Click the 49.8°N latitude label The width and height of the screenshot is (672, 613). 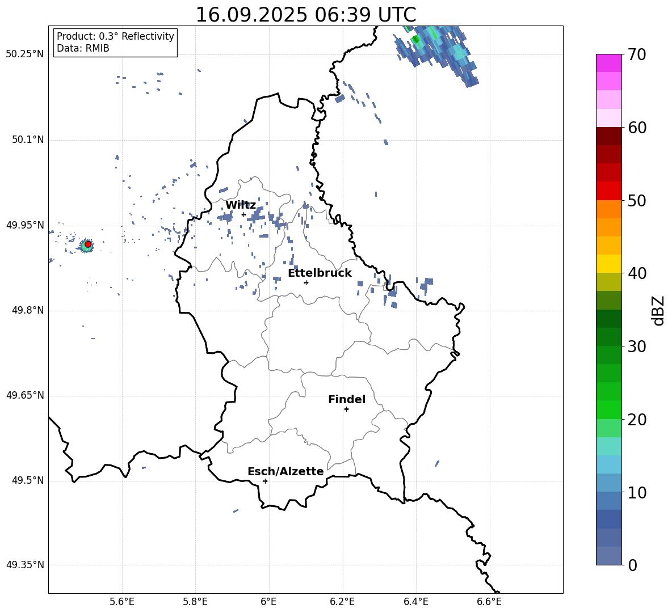(x=28, y=310)
